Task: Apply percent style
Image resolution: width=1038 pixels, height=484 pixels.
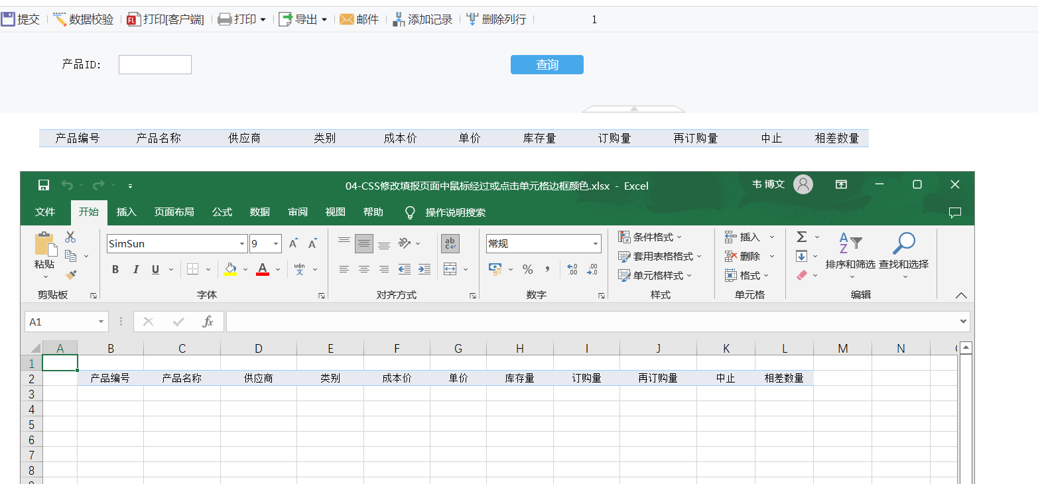Action: (x=528, y=269)
